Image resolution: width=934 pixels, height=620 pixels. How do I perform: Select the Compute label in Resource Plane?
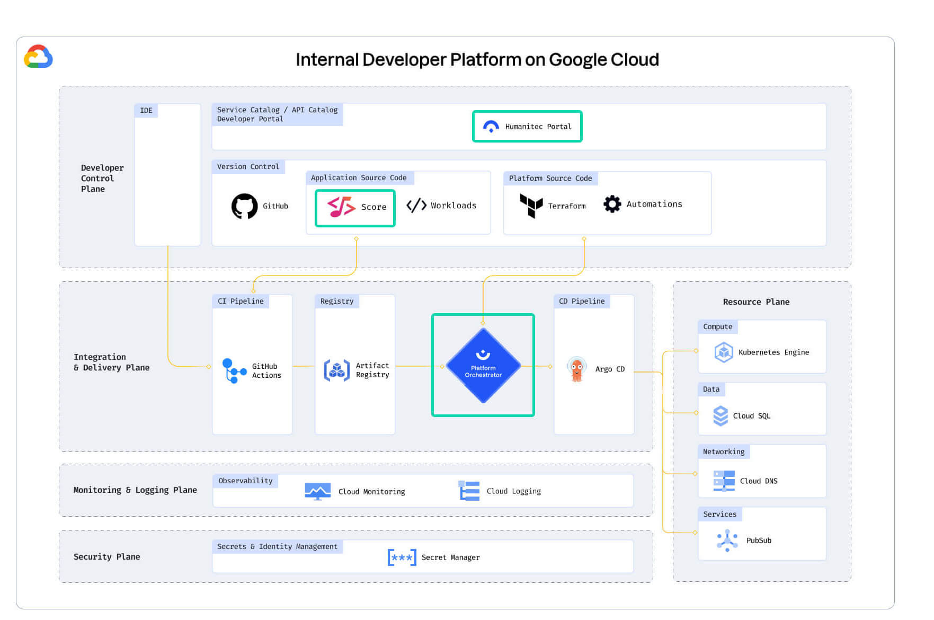tap(717, 326)
